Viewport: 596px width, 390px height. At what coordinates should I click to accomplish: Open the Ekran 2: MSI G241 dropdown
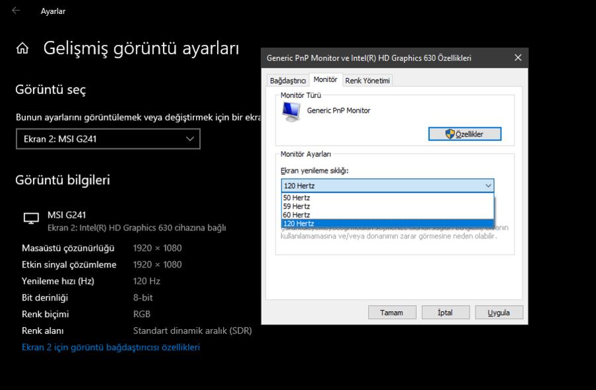[x=108, y=139]
